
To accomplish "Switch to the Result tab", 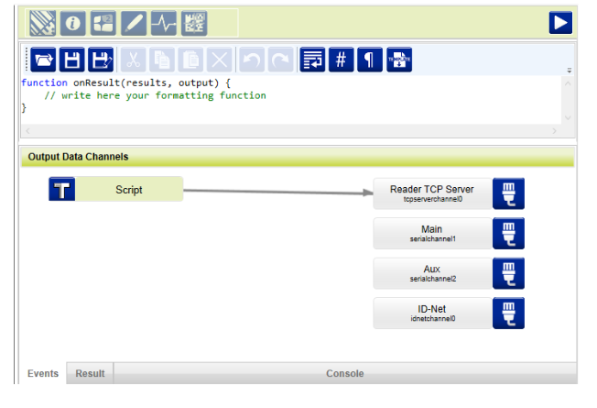I will coord(90,373).
